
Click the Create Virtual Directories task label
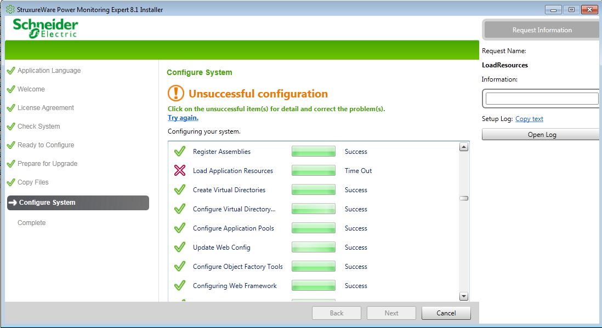229,190
